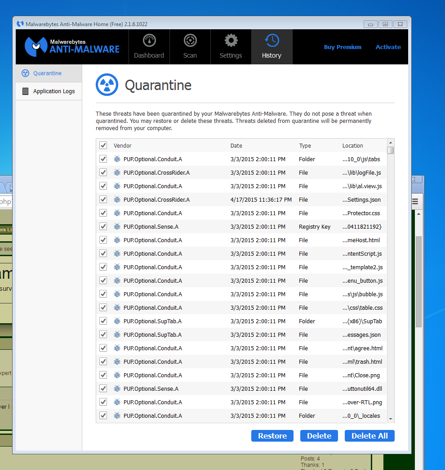445x470 pixels.
Task: Click bug icon of ...nt\Close.png row
Action: [x=117, y=375]
